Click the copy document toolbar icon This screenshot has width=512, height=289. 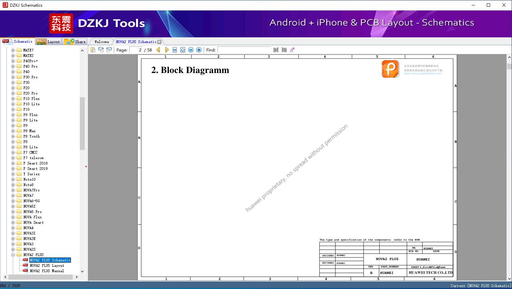pyautogui.click(x=93, y=50)
